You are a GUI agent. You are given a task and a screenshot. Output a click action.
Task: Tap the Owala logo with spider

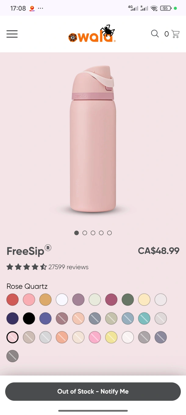point(92,34)
